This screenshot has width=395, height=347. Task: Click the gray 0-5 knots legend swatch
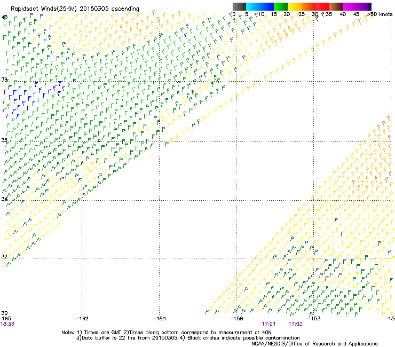point(239,6)
